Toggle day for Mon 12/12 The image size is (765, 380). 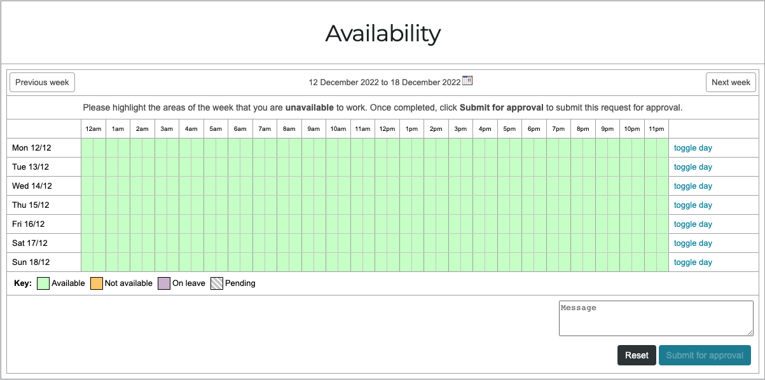[693, 148]
